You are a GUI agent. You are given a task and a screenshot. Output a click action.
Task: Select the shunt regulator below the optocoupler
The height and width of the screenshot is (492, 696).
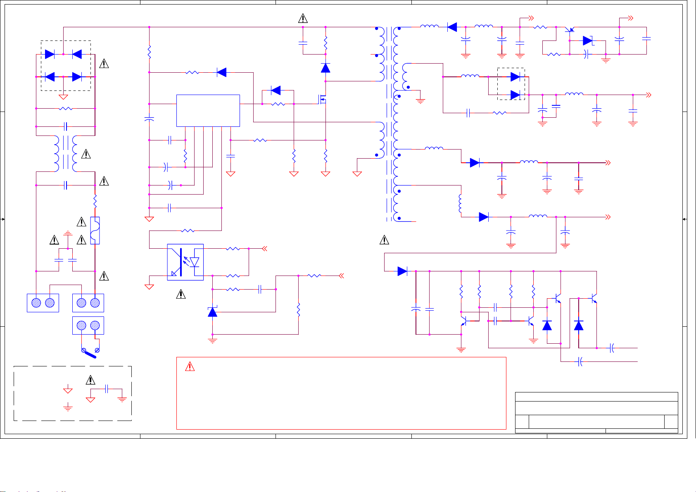pos(212,312)
